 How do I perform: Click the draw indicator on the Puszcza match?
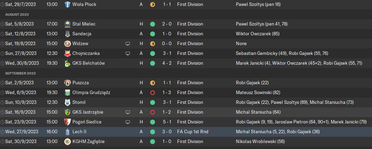tap(153, 83)
